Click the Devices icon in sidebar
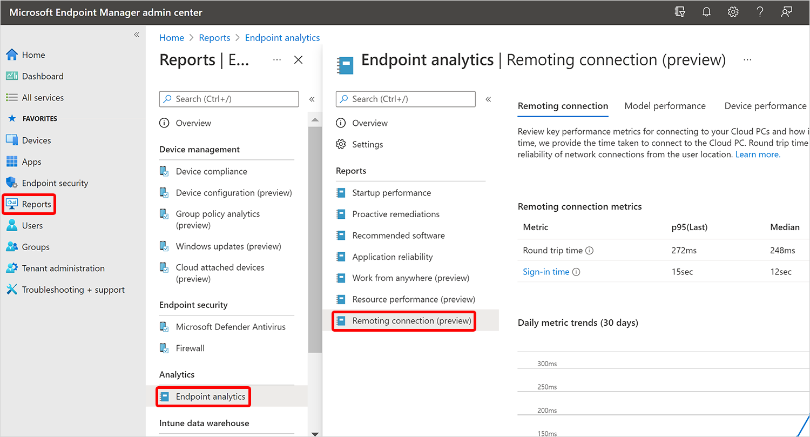The height and width of the screenshot is (437, 810). tap(12, 140)
